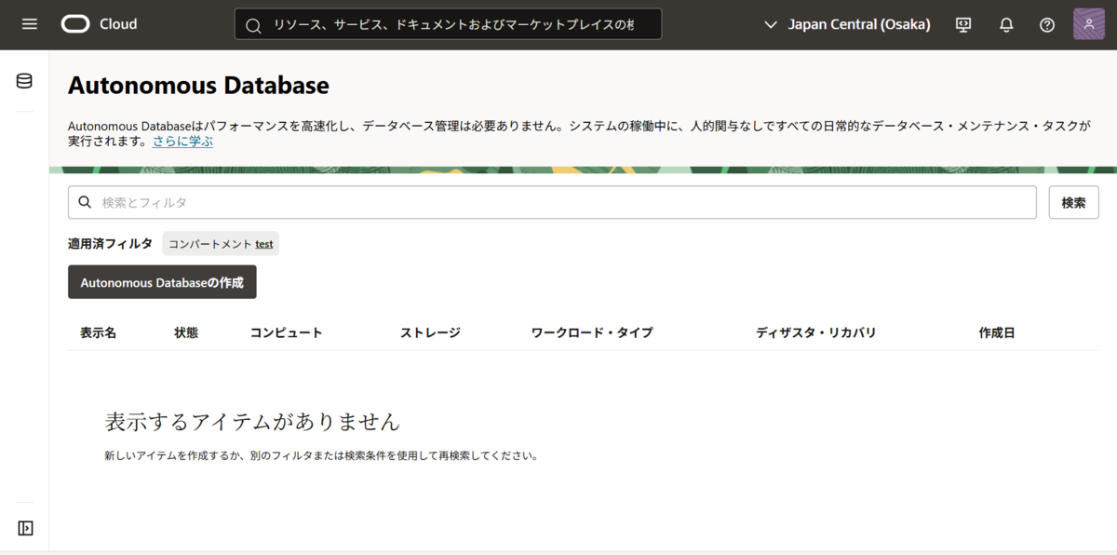Open Cloud Shell developer tools icon
1117x555 pixels.
coord(963,25)
